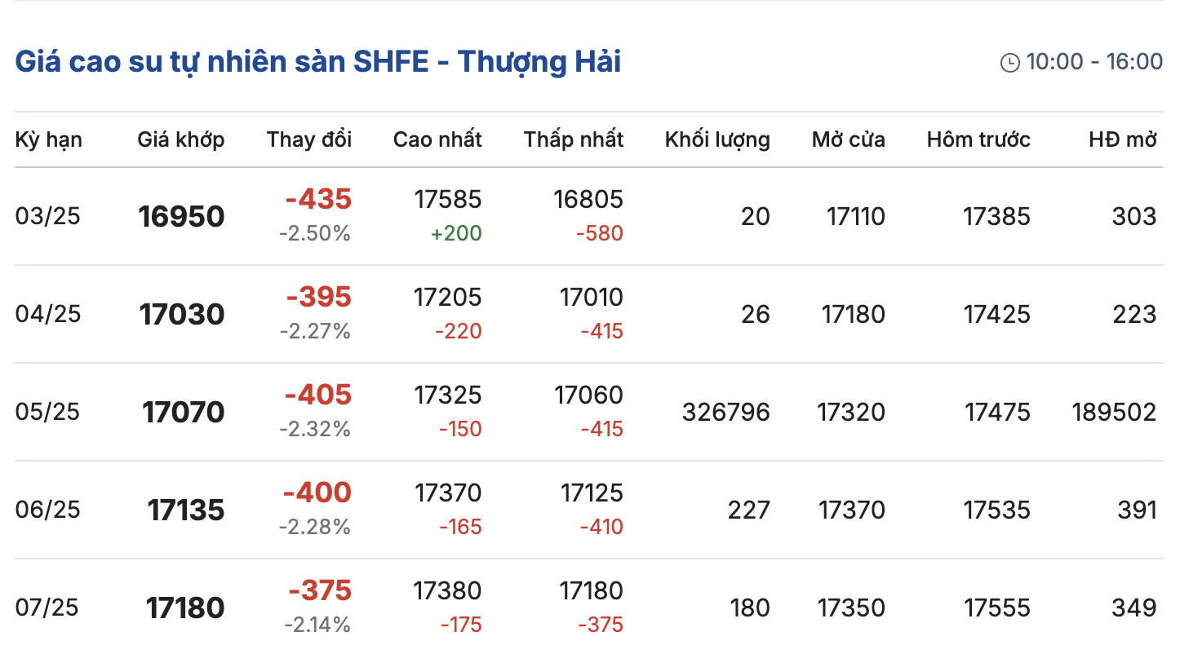The height and width of the screenshot is (654, 1180).
Task: Click the Thay đổi column header
Action: coord(308,139)
